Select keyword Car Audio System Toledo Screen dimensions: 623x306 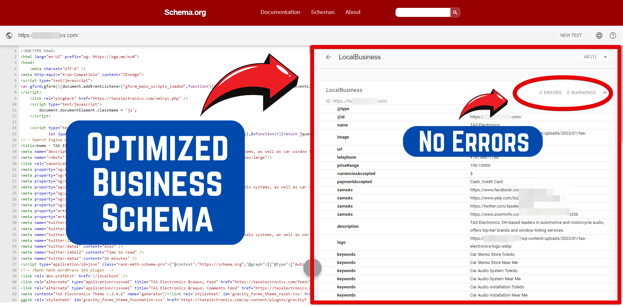[x=493, y=271]
